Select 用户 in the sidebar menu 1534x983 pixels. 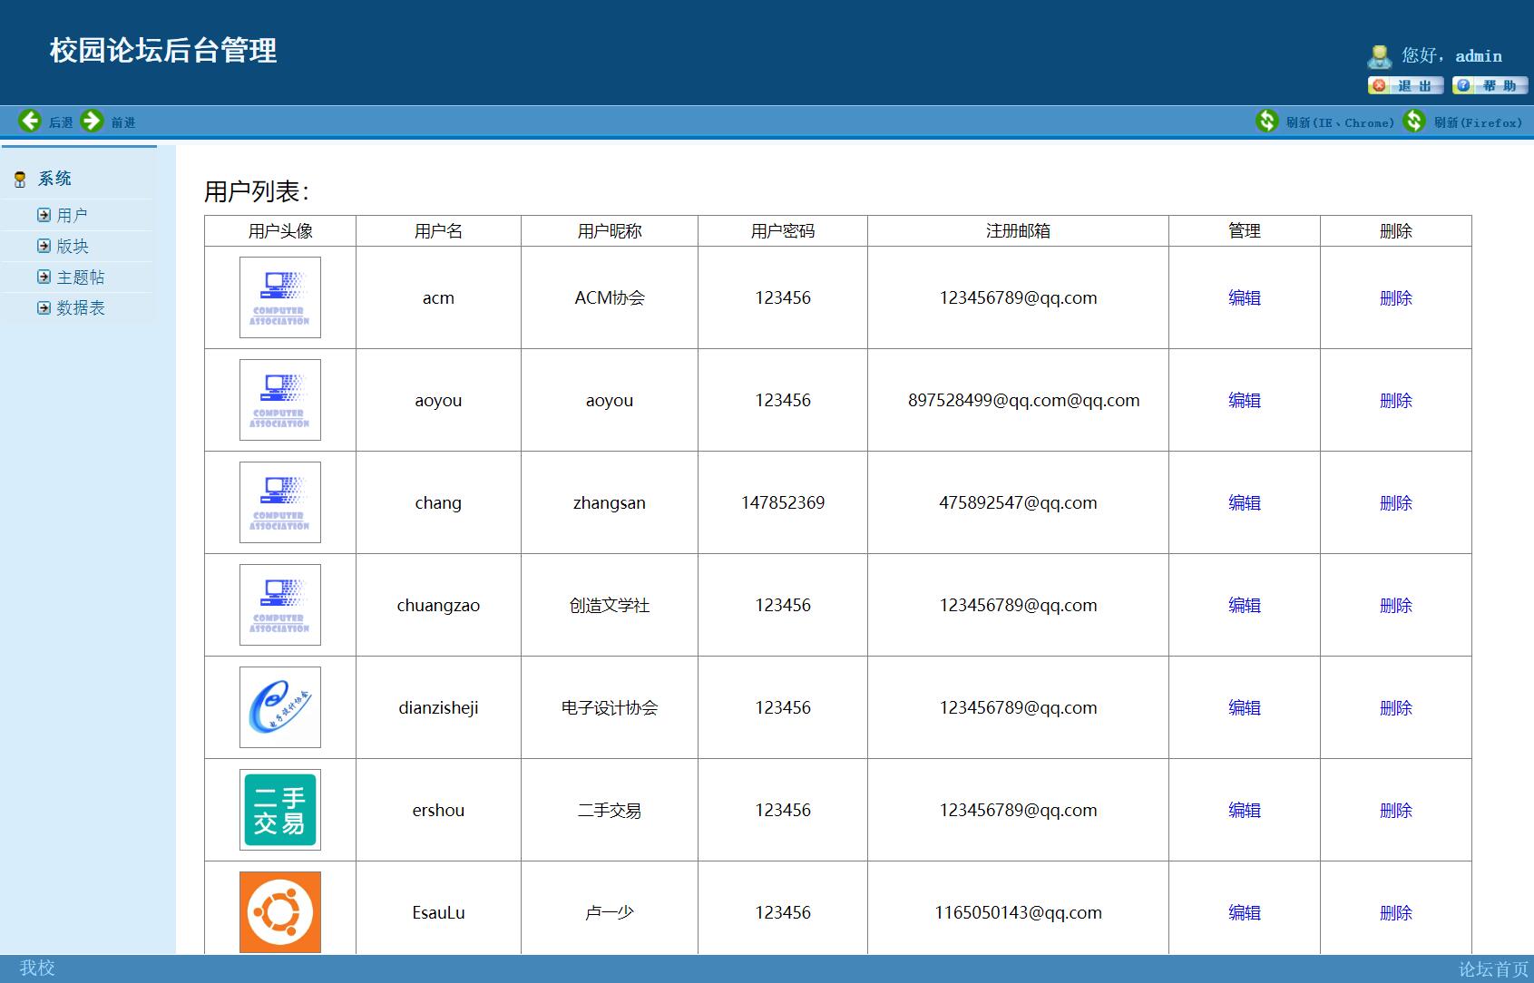[x=73, y=214]
